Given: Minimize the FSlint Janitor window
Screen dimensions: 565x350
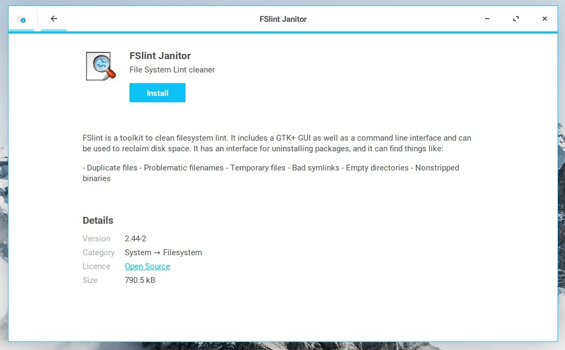Looking at the screenshot, I should [x=487, y=19].
